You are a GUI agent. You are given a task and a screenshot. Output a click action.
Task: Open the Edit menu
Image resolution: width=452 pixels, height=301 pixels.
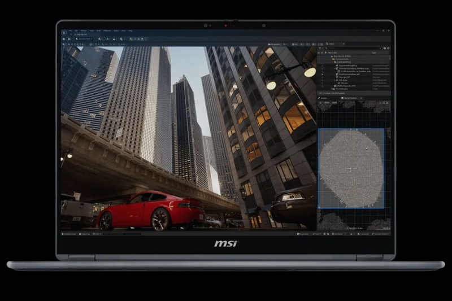76,30
